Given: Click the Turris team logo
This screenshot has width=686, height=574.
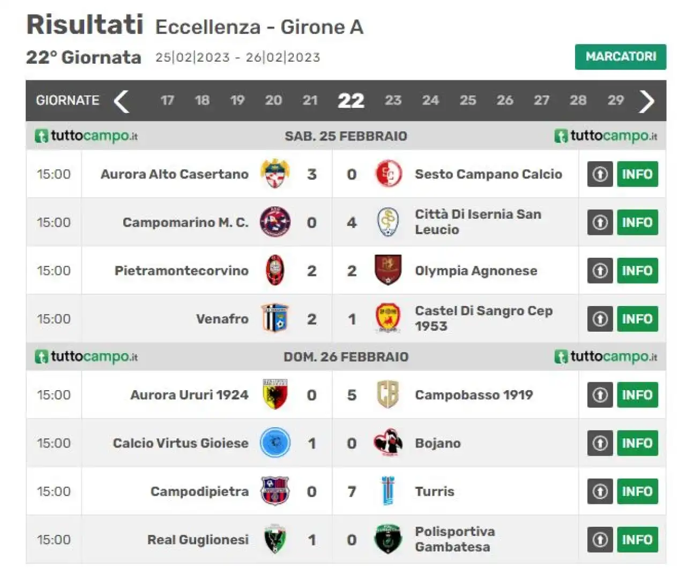Looking at the screenshot, I should pos(389,491).
